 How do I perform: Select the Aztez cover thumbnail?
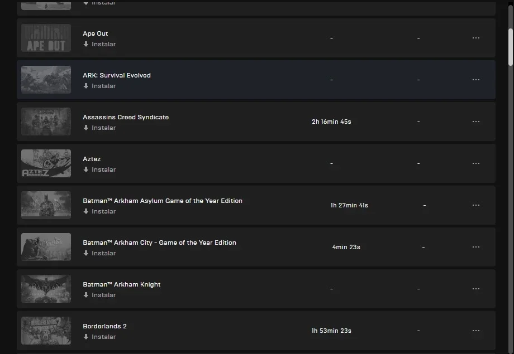coord(46,163)
